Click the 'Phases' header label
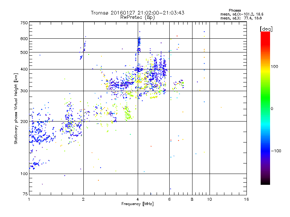The width and height of the screenshot is (290, 217). (235, 10)
